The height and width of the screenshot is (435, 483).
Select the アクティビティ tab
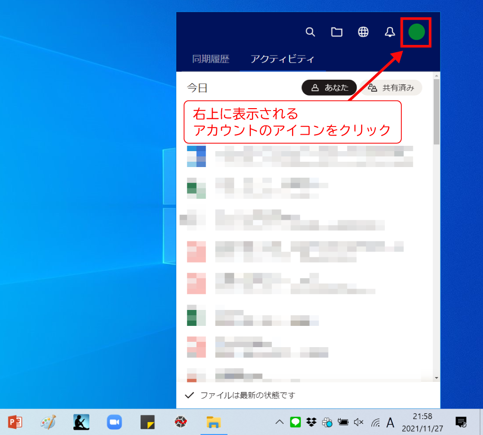(x=283, y=59)
